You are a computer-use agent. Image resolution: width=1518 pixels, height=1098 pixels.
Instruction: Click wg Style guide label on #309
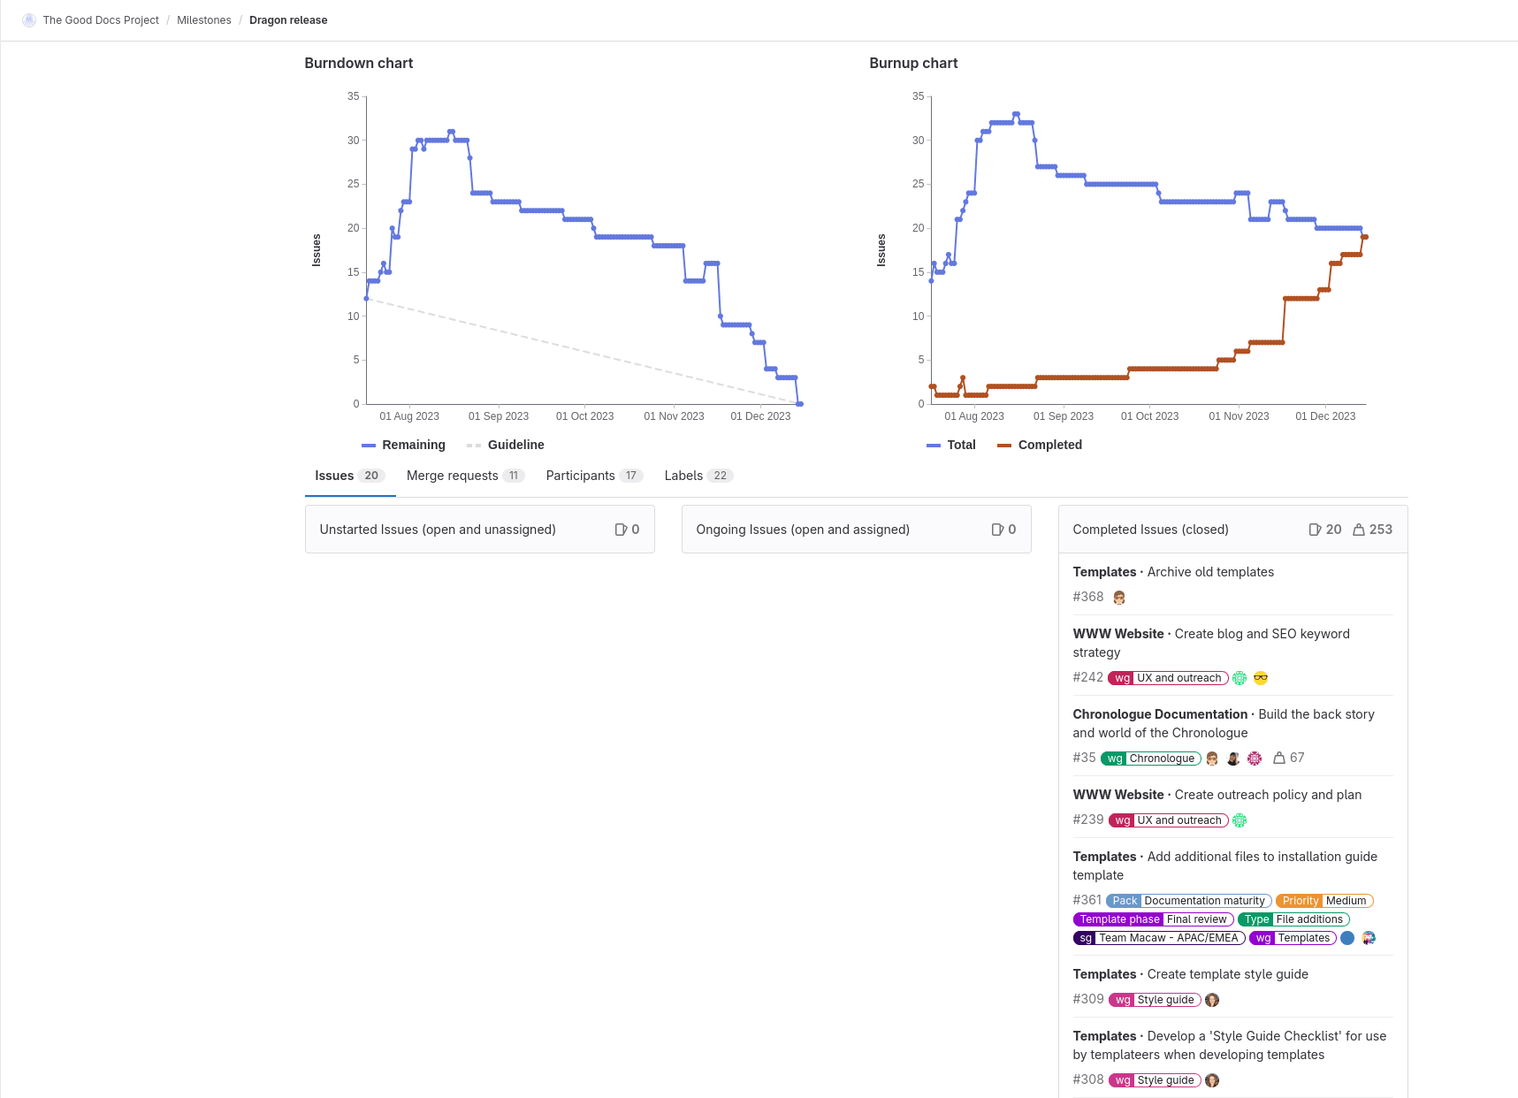coord(1155,1000)
